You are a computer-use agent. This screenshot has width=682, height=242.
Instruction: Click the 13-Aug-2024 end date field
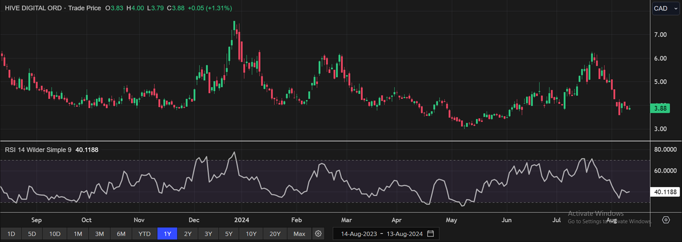pos(403,233)
